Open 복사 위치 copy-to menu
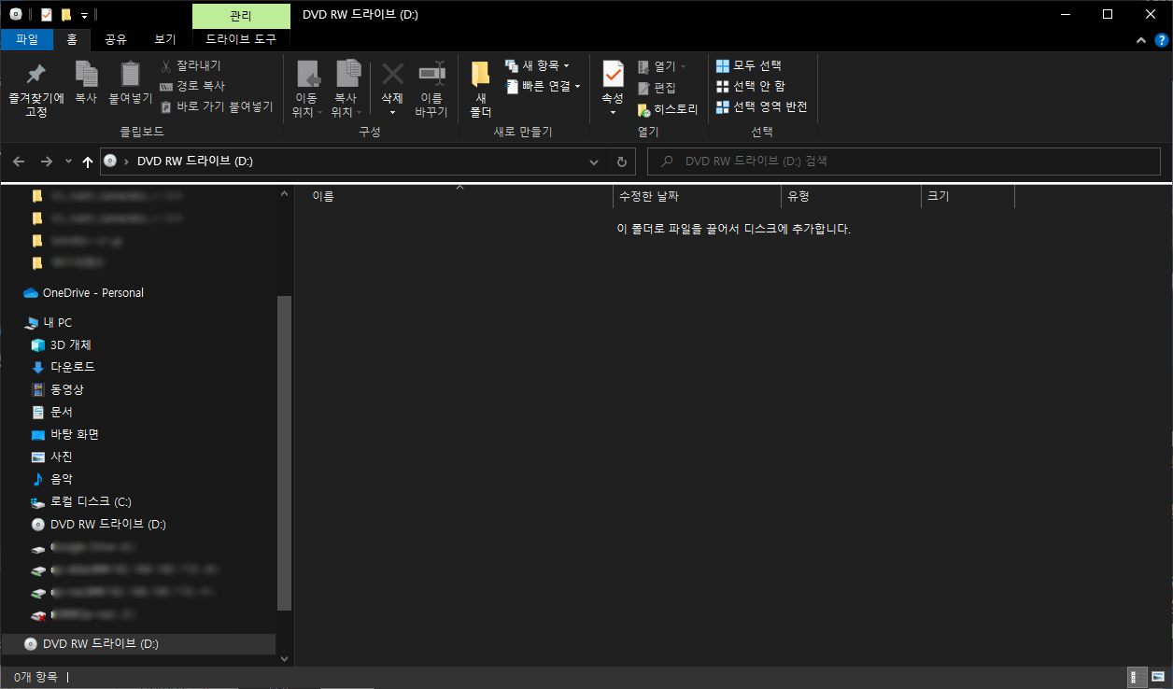1173x689 pixels. 346,89
